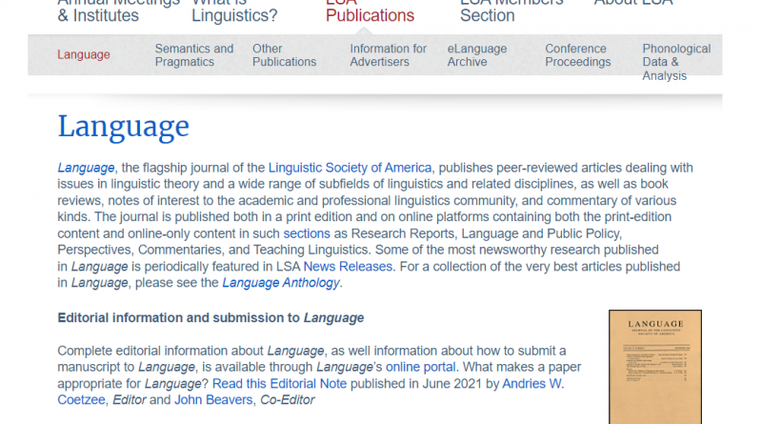Viewport: 762px width, 424px height.
Task: Open the What is Linguistics? menu
Action: click(234, 10)
